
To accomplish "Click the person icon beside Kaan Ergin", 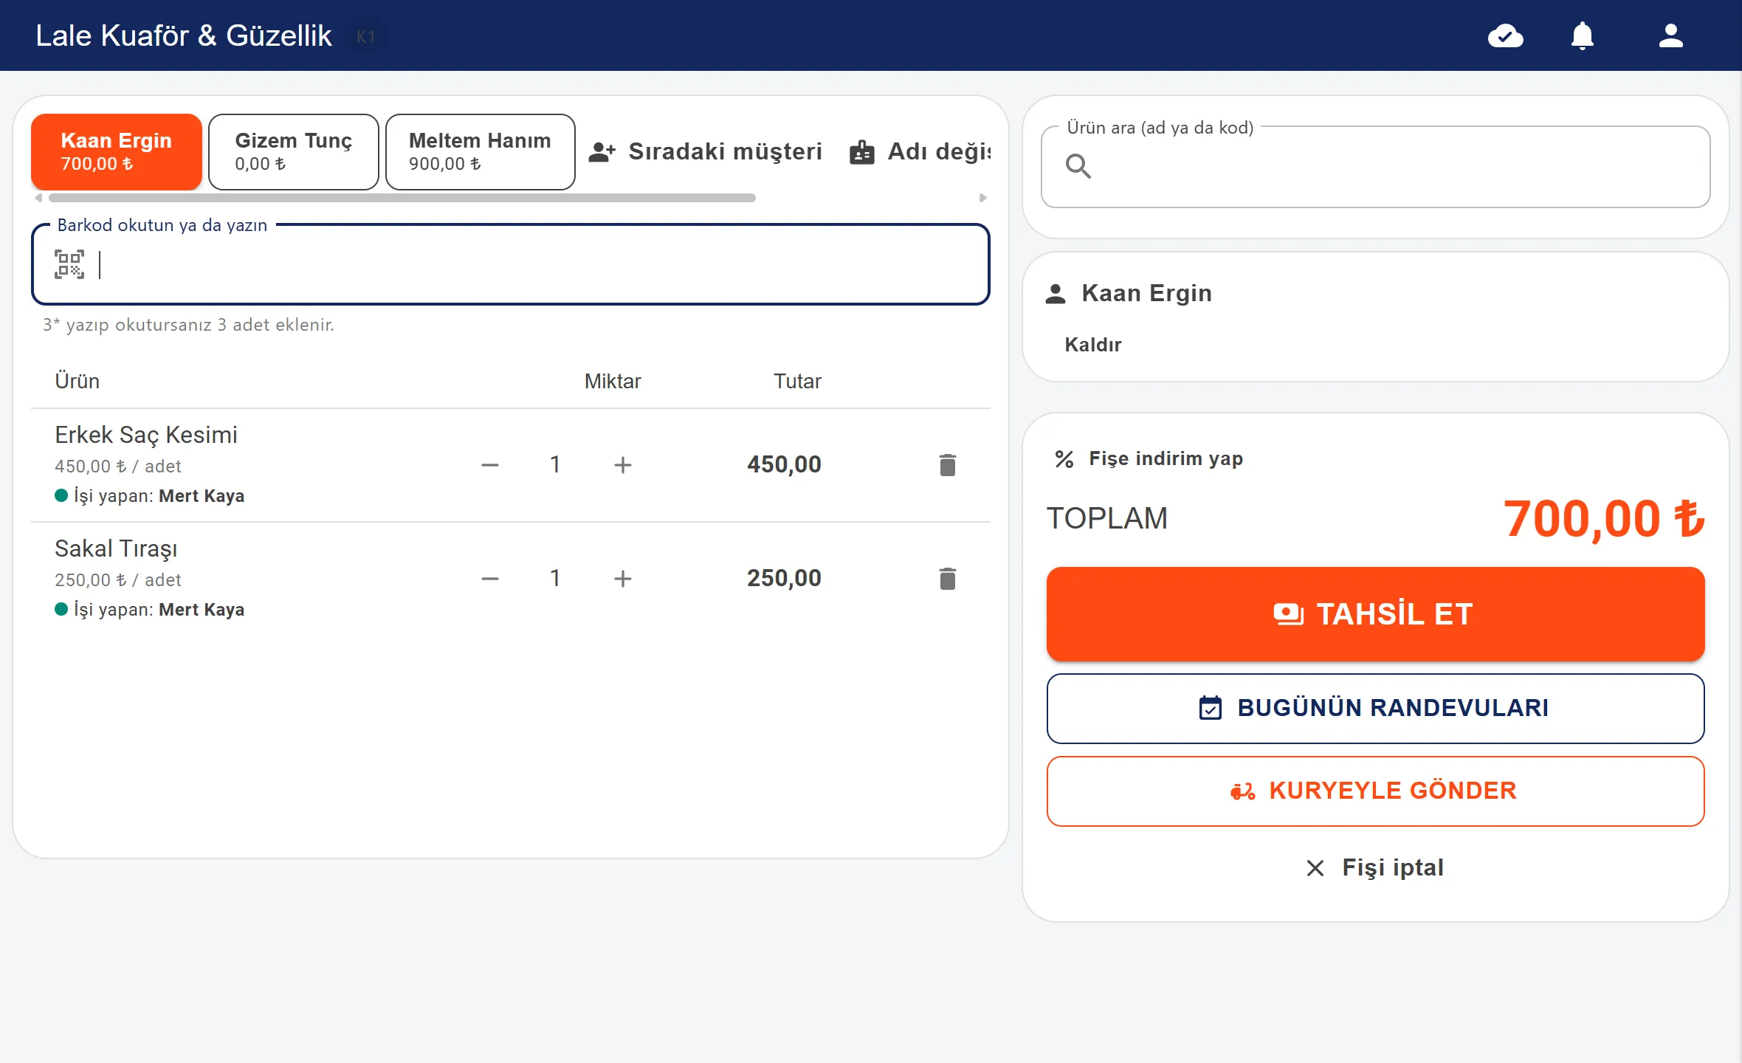I will click(x=1056, y=294).
